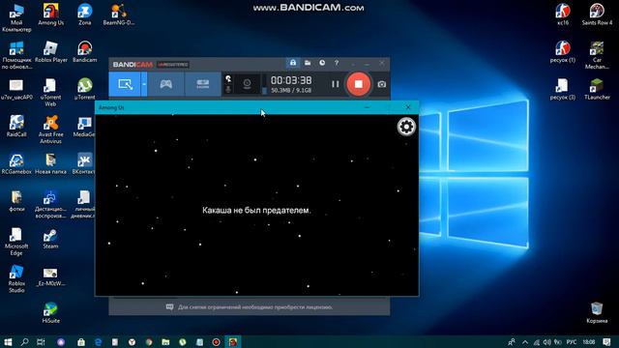Click the license purchase message in Bandicam
Image resolution: width=619 pixels, height=348 pixels.
coord(255,307)
